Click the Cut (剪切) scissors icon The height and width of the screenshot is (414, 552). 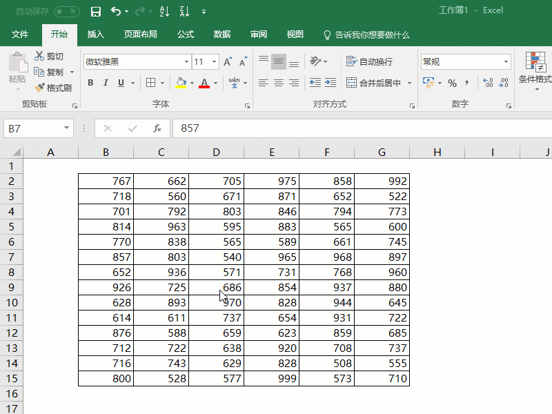coord(39,56)
